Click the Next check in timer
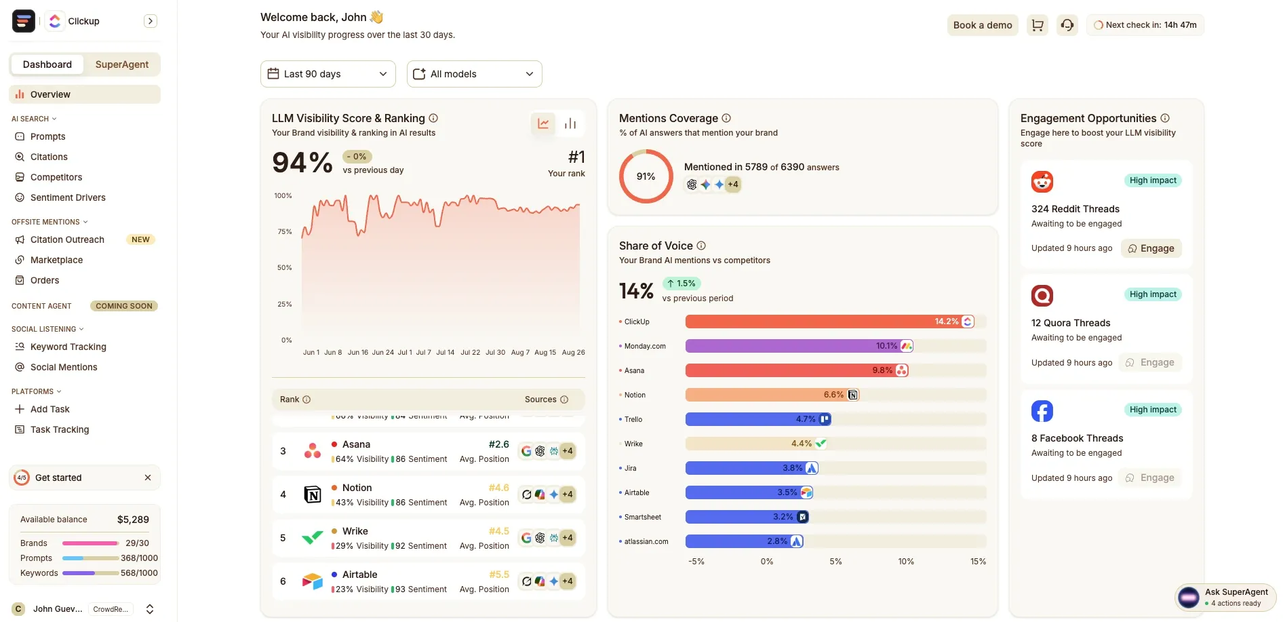The height and width of the screenshot is (622, 1283). tap(1145, 25)
